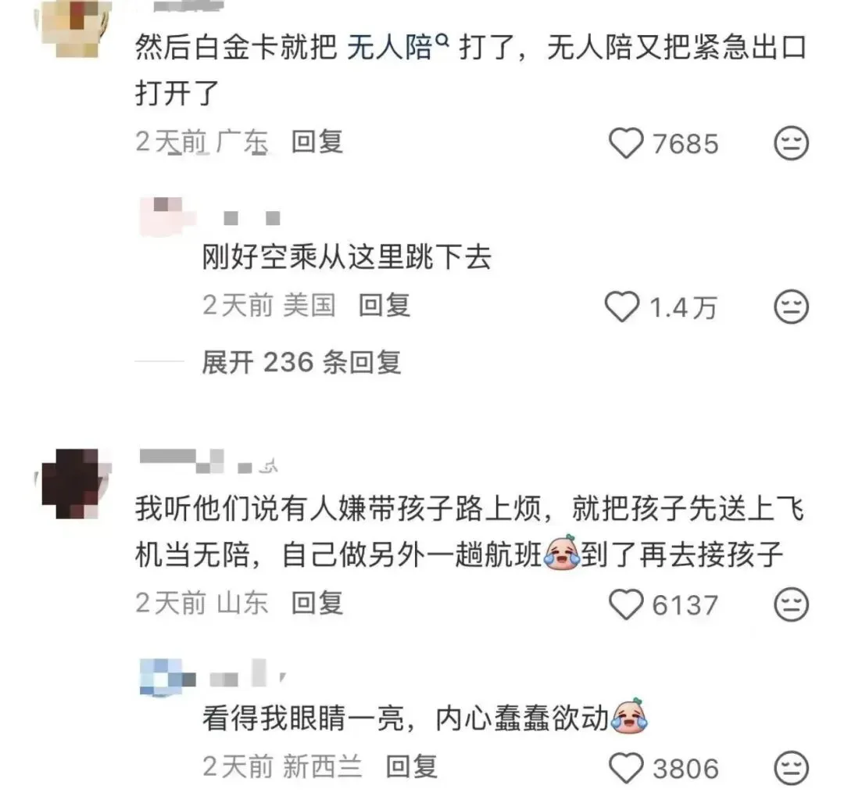
Task: Like the comment with 6137 likes
Action: click(626, 604)
